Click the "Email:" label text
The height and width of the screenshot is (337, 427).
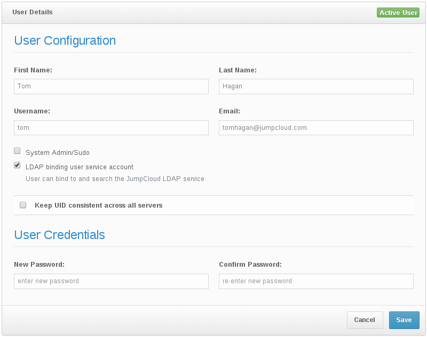pyautogui.click(x=230, y=111)
